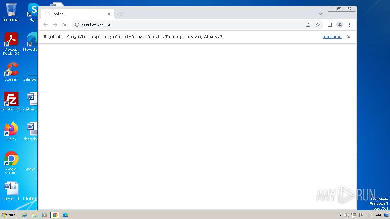The image size is (390, 219).
Task: Launch FileZilla Client from the desktop
Action: point(11,101)
